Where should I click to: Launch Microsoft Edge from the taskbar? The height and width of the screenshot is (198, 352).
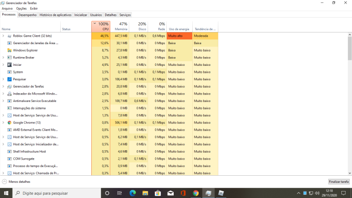click(132, 193)
